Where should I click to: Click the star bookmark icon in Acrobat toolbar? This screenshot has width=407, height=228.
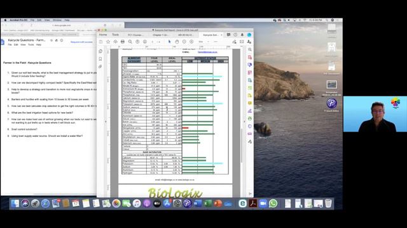pos(108,42)
